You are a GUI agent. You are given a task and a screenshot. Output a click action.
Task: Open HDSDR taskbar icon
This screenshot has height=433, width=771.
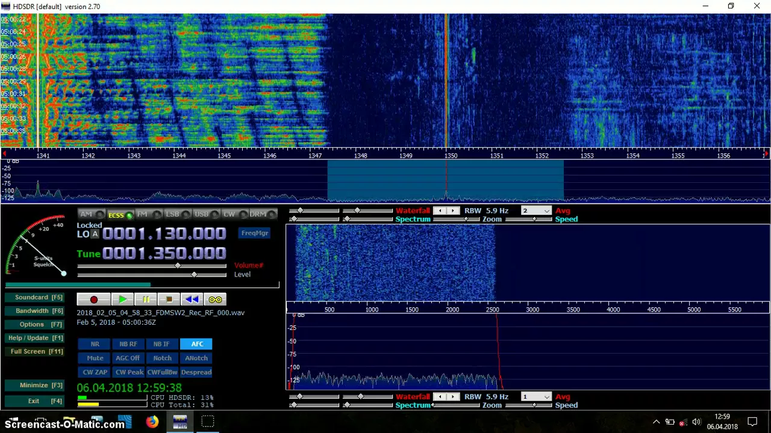pyautogui.click(x=180, y=422)
